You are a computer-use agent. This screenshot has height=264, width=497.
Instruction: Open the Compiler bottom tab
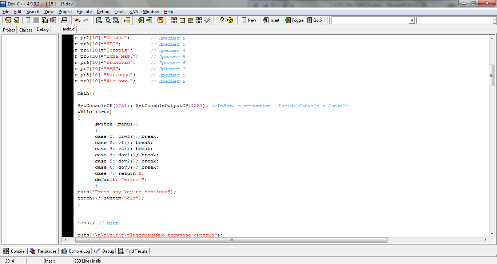[x=14, y=251]
